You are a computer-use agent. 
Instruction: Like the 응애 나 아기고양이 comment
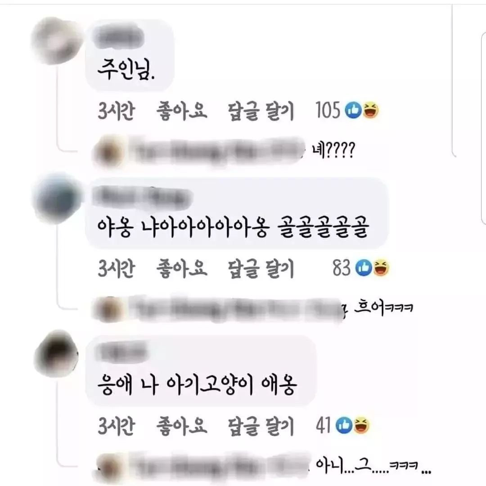click(182, 426)
